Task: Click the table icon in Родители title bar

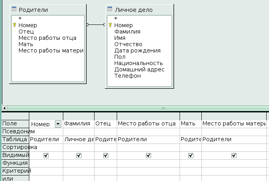Action: tap(14, 9)
